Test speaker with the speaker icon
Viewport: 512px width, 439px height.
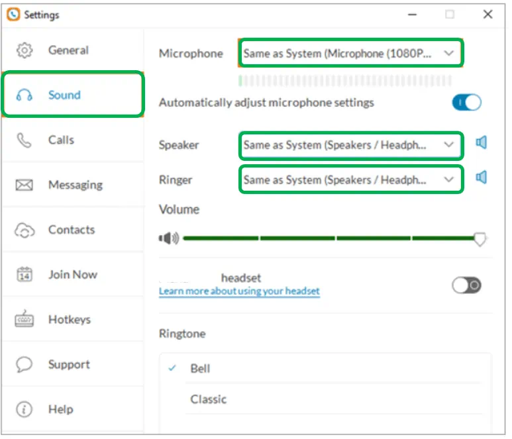pos(482,143)
